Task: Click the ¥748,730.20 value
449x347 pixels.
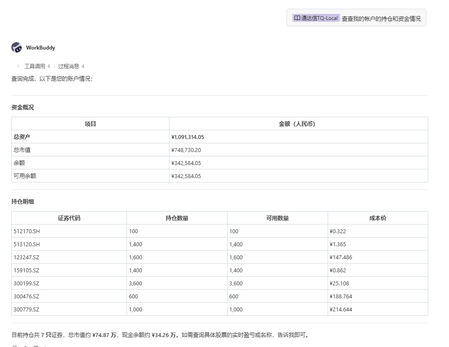Action: tap(186, 150)
